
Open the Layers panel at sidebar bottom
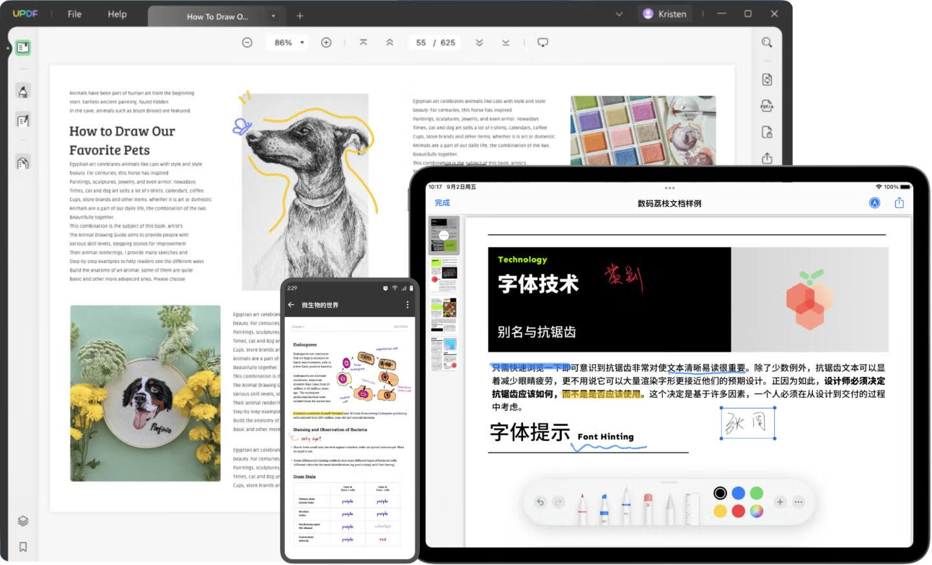[23, 521]
